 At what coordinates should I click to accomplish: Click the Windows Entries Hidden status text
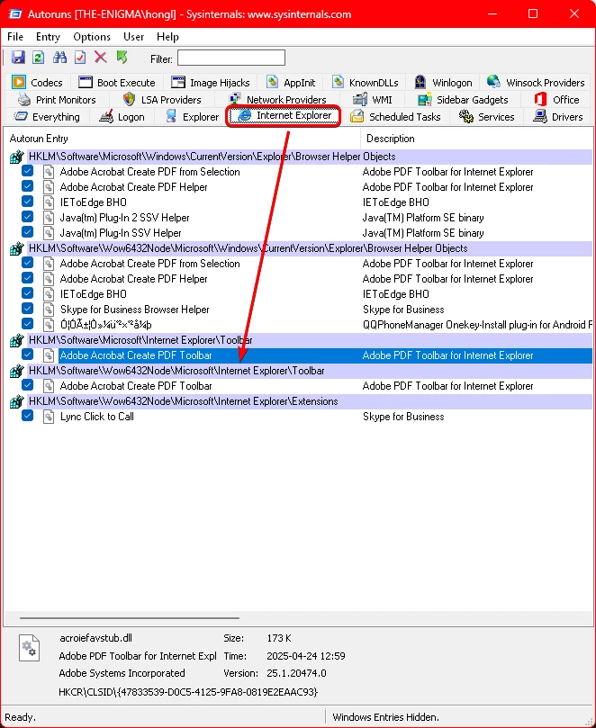click(x=385, y=717)
